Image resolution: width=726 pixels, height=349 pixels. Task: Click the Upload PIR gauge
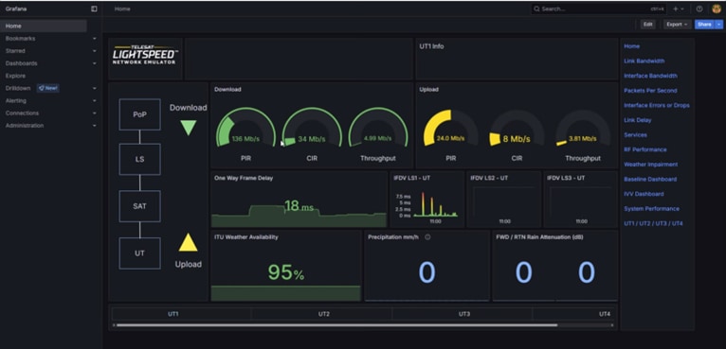tap(450, 129)
